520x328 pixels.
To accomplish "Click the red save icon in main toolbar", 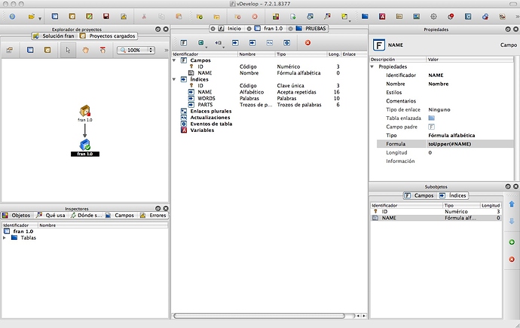I will pyautogui.click(x=106, y=16).
